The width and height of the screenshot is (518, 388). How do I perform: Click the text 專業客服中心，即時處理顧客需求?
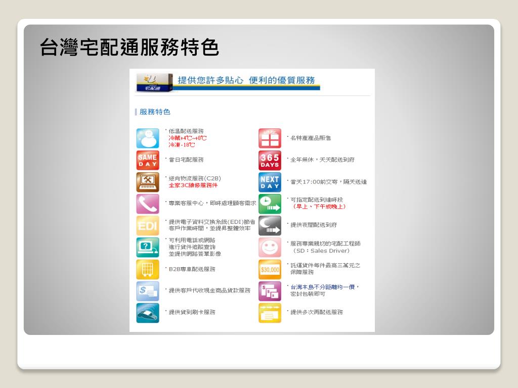tap(212, 203)
